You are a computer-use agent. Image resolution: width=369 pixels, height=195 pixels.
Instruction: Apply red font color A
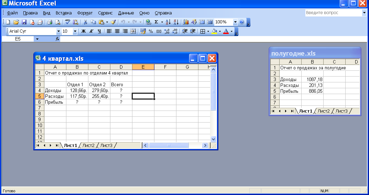coord(226,31)
